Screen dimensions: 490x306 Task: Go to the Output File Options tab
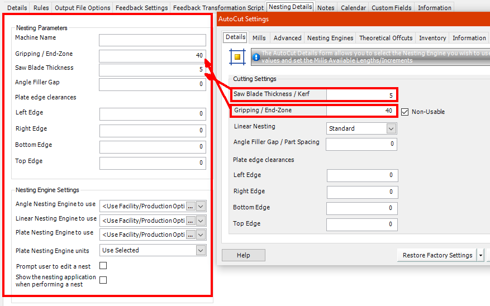click(82, 8)
